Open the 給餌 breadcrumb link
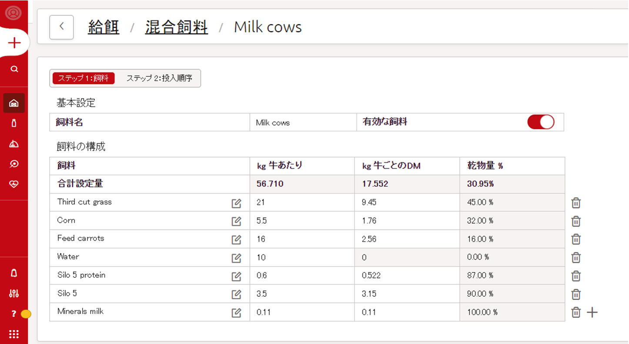629x344 pixels. [104, 27]
